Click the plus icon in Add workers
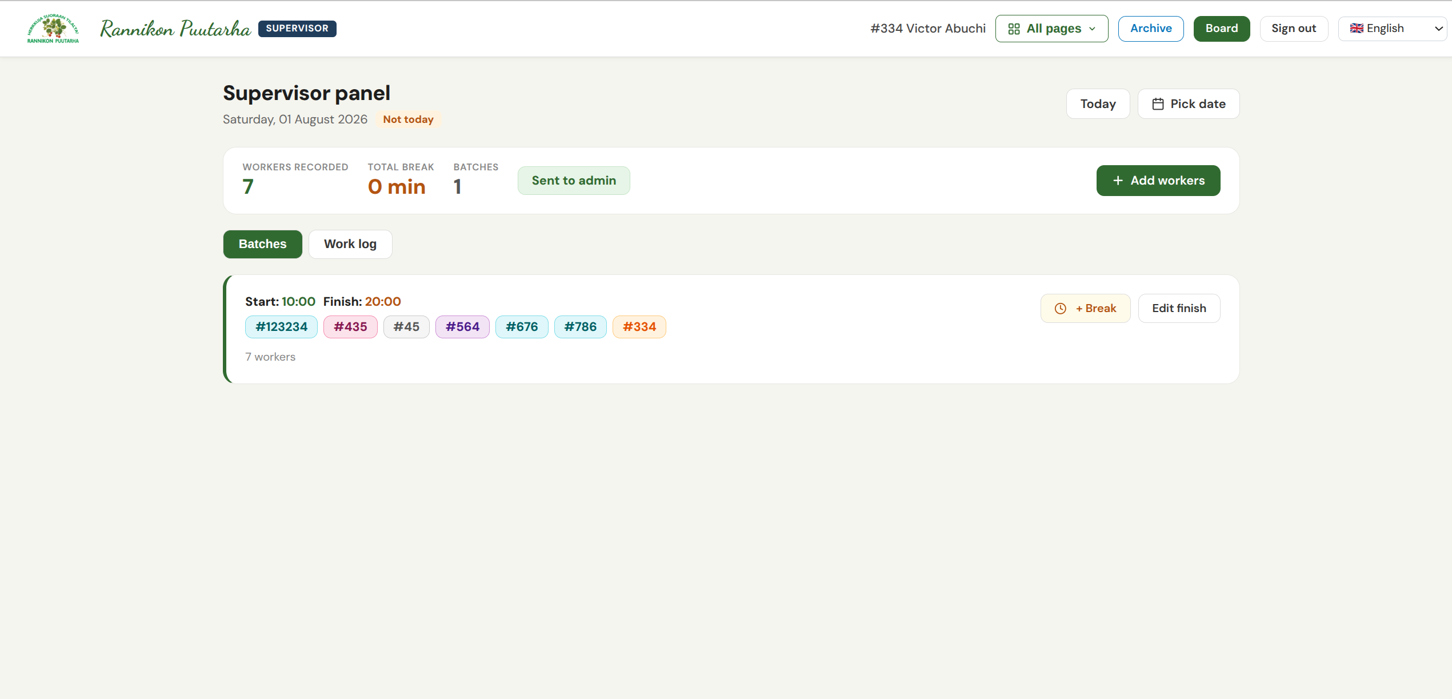The height and width of the screenshot is (699, 1452). [x=1118, y=181]
